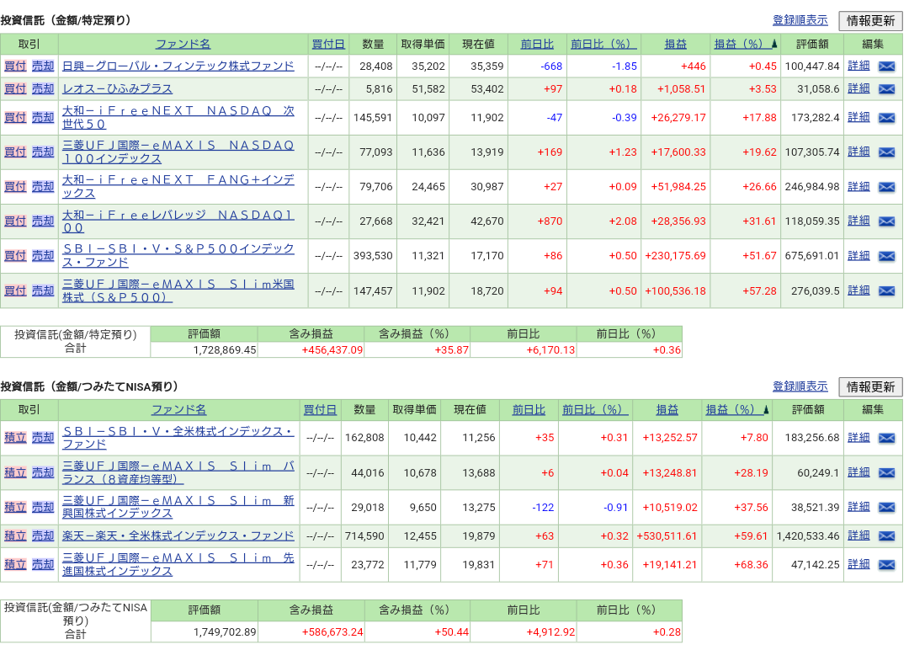Sort 特定預り table by 前日比（%）

tap(603, 44)
